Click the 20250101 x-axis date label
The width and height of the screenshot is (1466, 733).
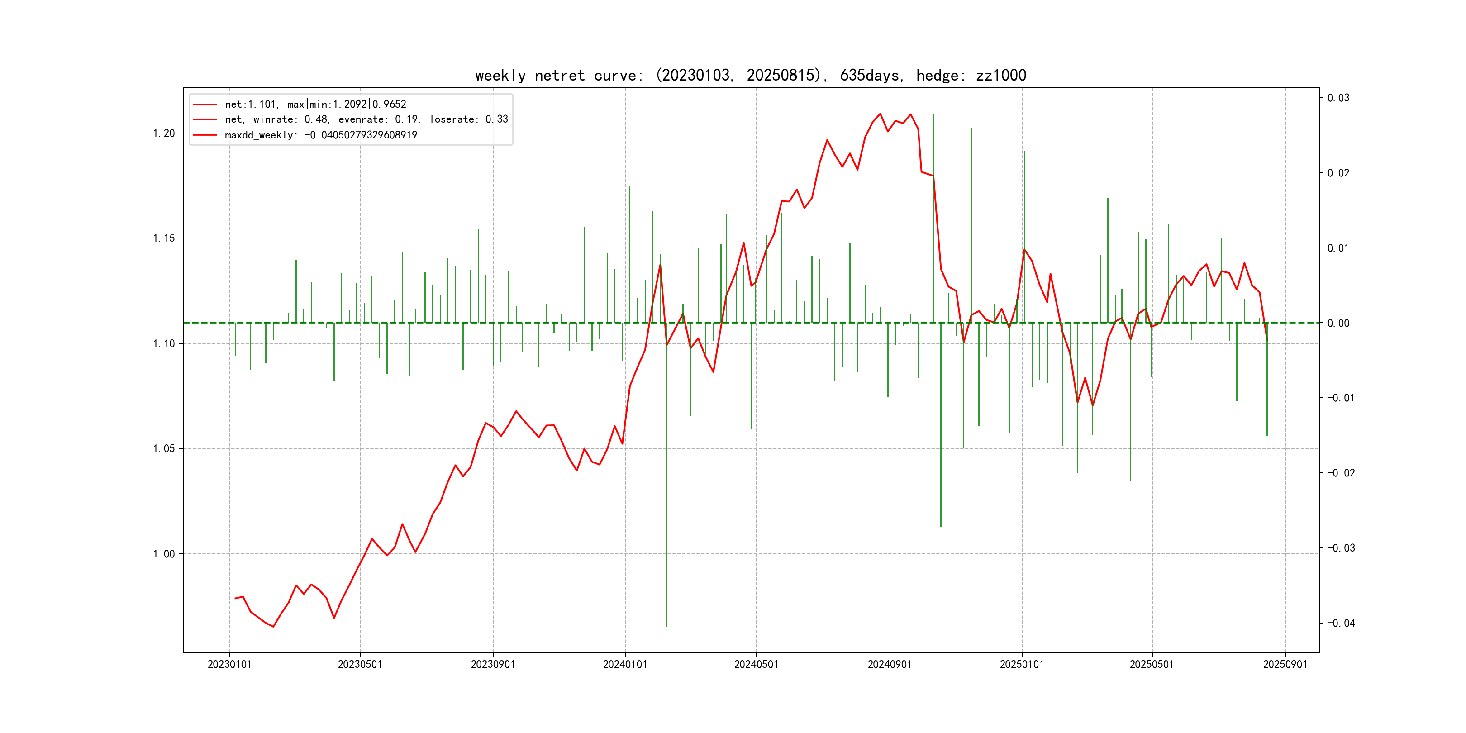click(1022, 664)
